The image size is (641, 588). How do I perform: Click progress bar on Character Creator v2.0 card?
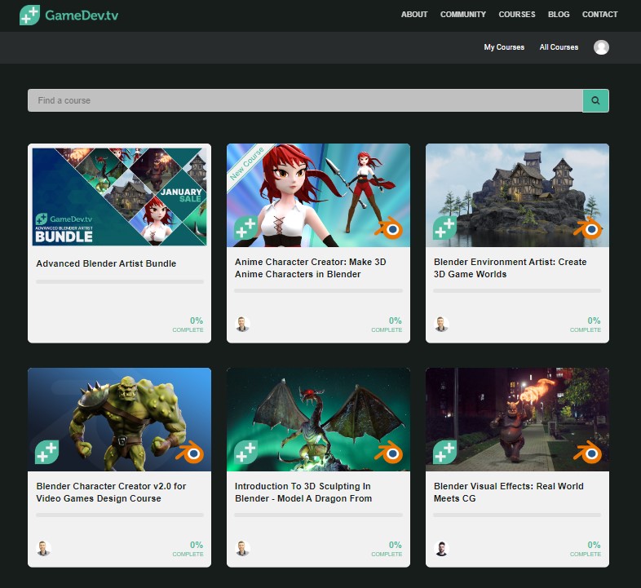point(120,515)
